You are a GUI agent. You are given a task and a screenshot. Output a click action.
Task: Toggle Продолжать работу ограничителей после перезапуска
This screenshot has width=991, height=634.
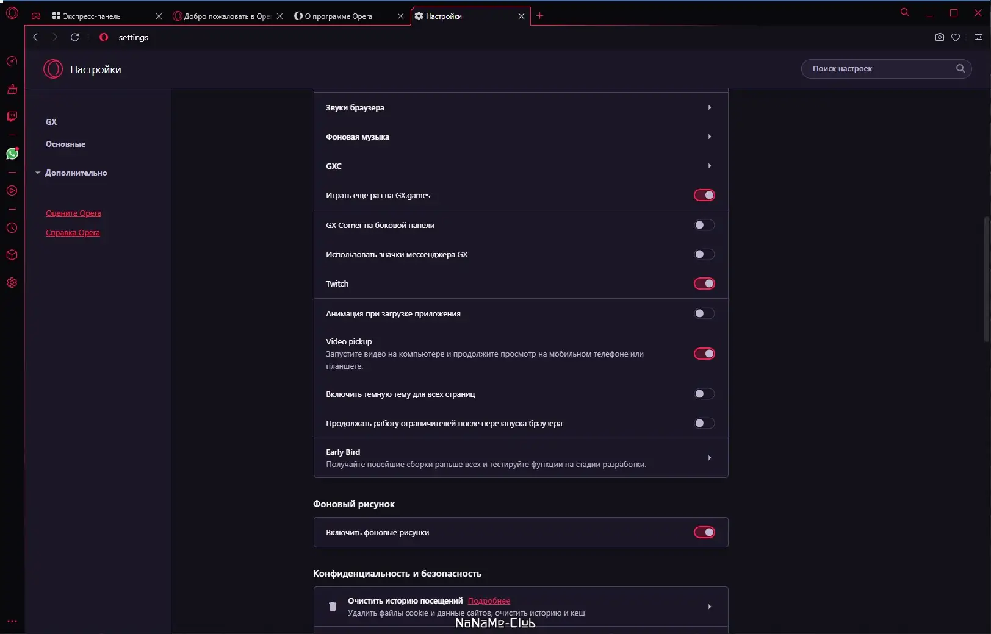704,423
